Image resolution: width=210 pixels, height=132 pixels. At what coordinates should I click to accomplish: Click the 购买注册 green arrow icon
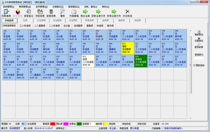pos(85,12)
